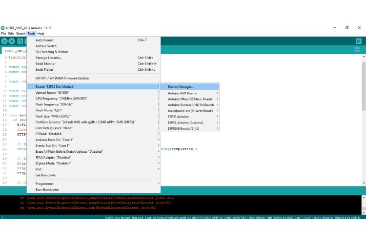Select Fix Encoding & Reload

[94, 52]
